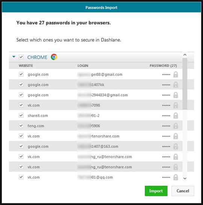This screenshot has width=203, height=205.
Task: Click lock icon for 1407kk login row
Action: (176, 85)
